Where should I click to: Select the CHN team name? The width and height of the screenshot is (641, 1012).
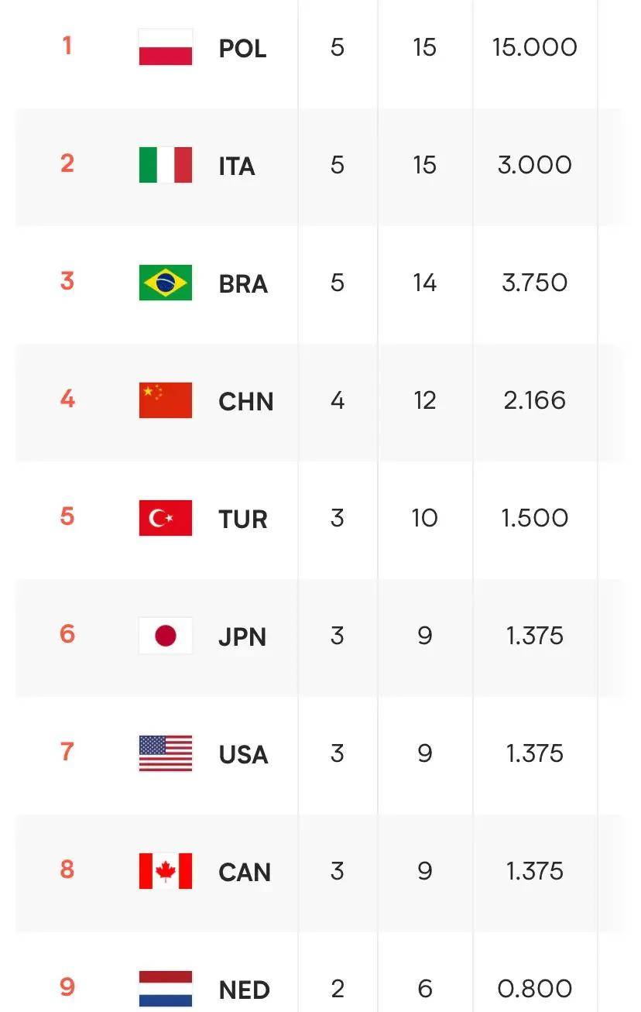(x=246, y=402)
